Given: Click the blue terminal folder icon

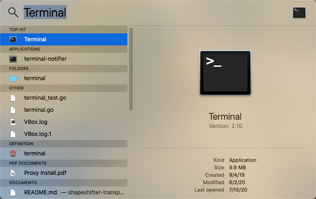Looking at the screenshot, I should pyautogui.click(x=13, y=78).
